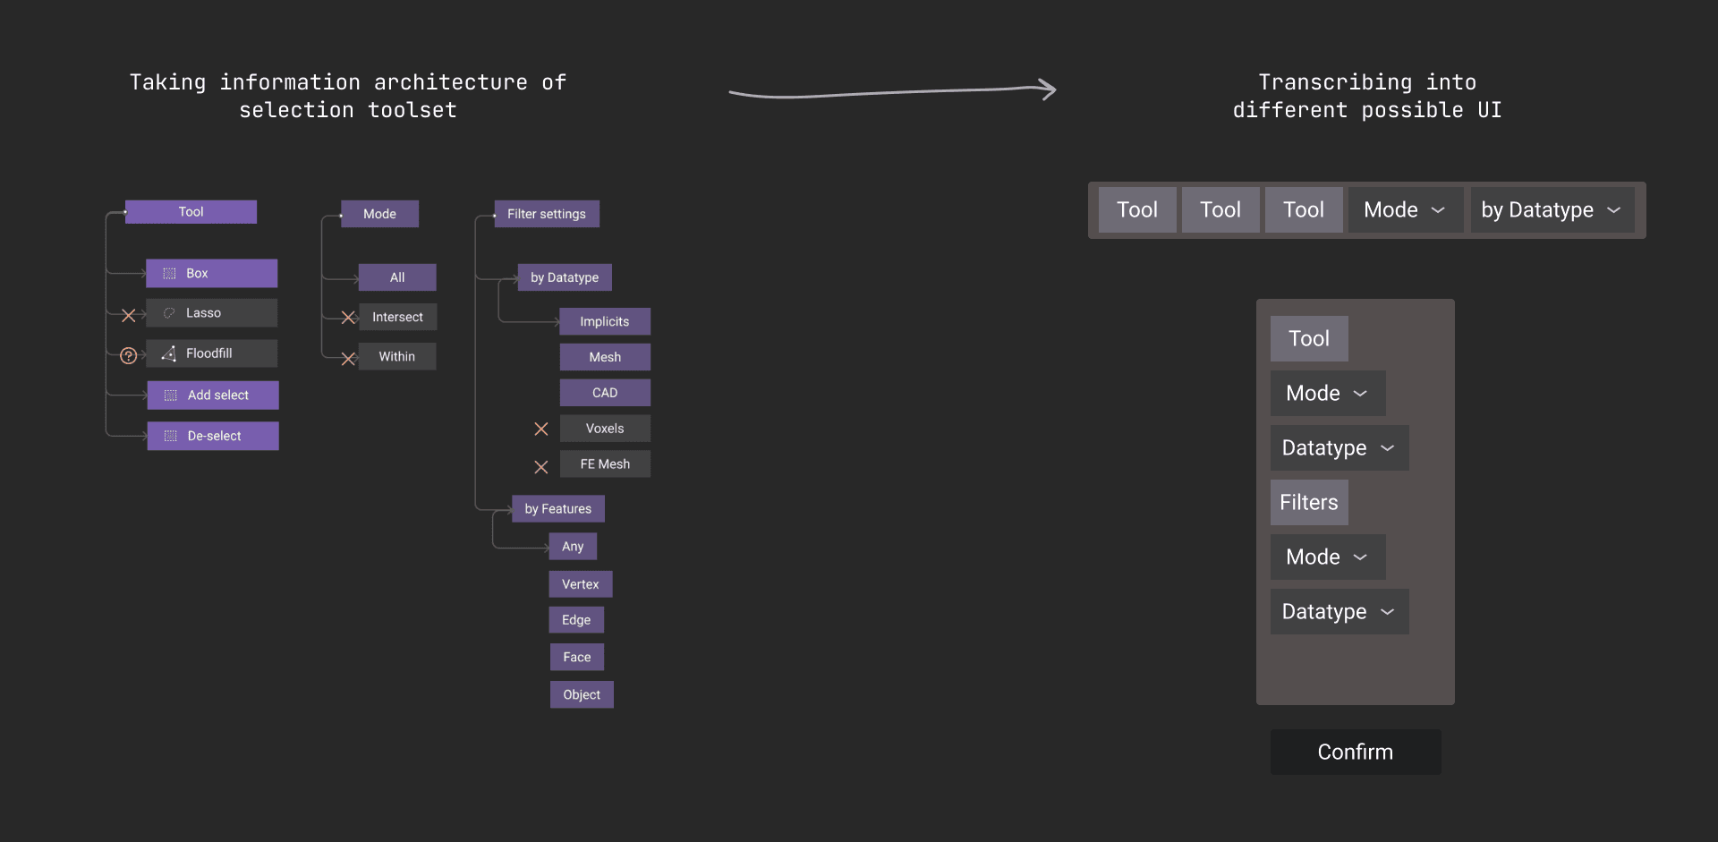The height and width of the screenshot is (842, 1718).
Task: Click the X mark beside Intersect
Action: click(349, 318)
